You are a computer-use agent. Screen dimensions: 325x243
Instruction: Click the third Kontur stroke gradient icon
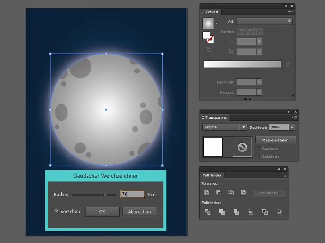point(259,32)
